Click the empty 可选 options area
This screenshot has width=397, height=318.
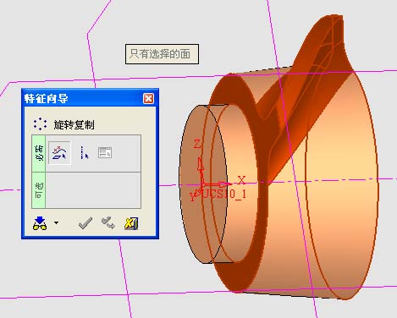(93, 190)
